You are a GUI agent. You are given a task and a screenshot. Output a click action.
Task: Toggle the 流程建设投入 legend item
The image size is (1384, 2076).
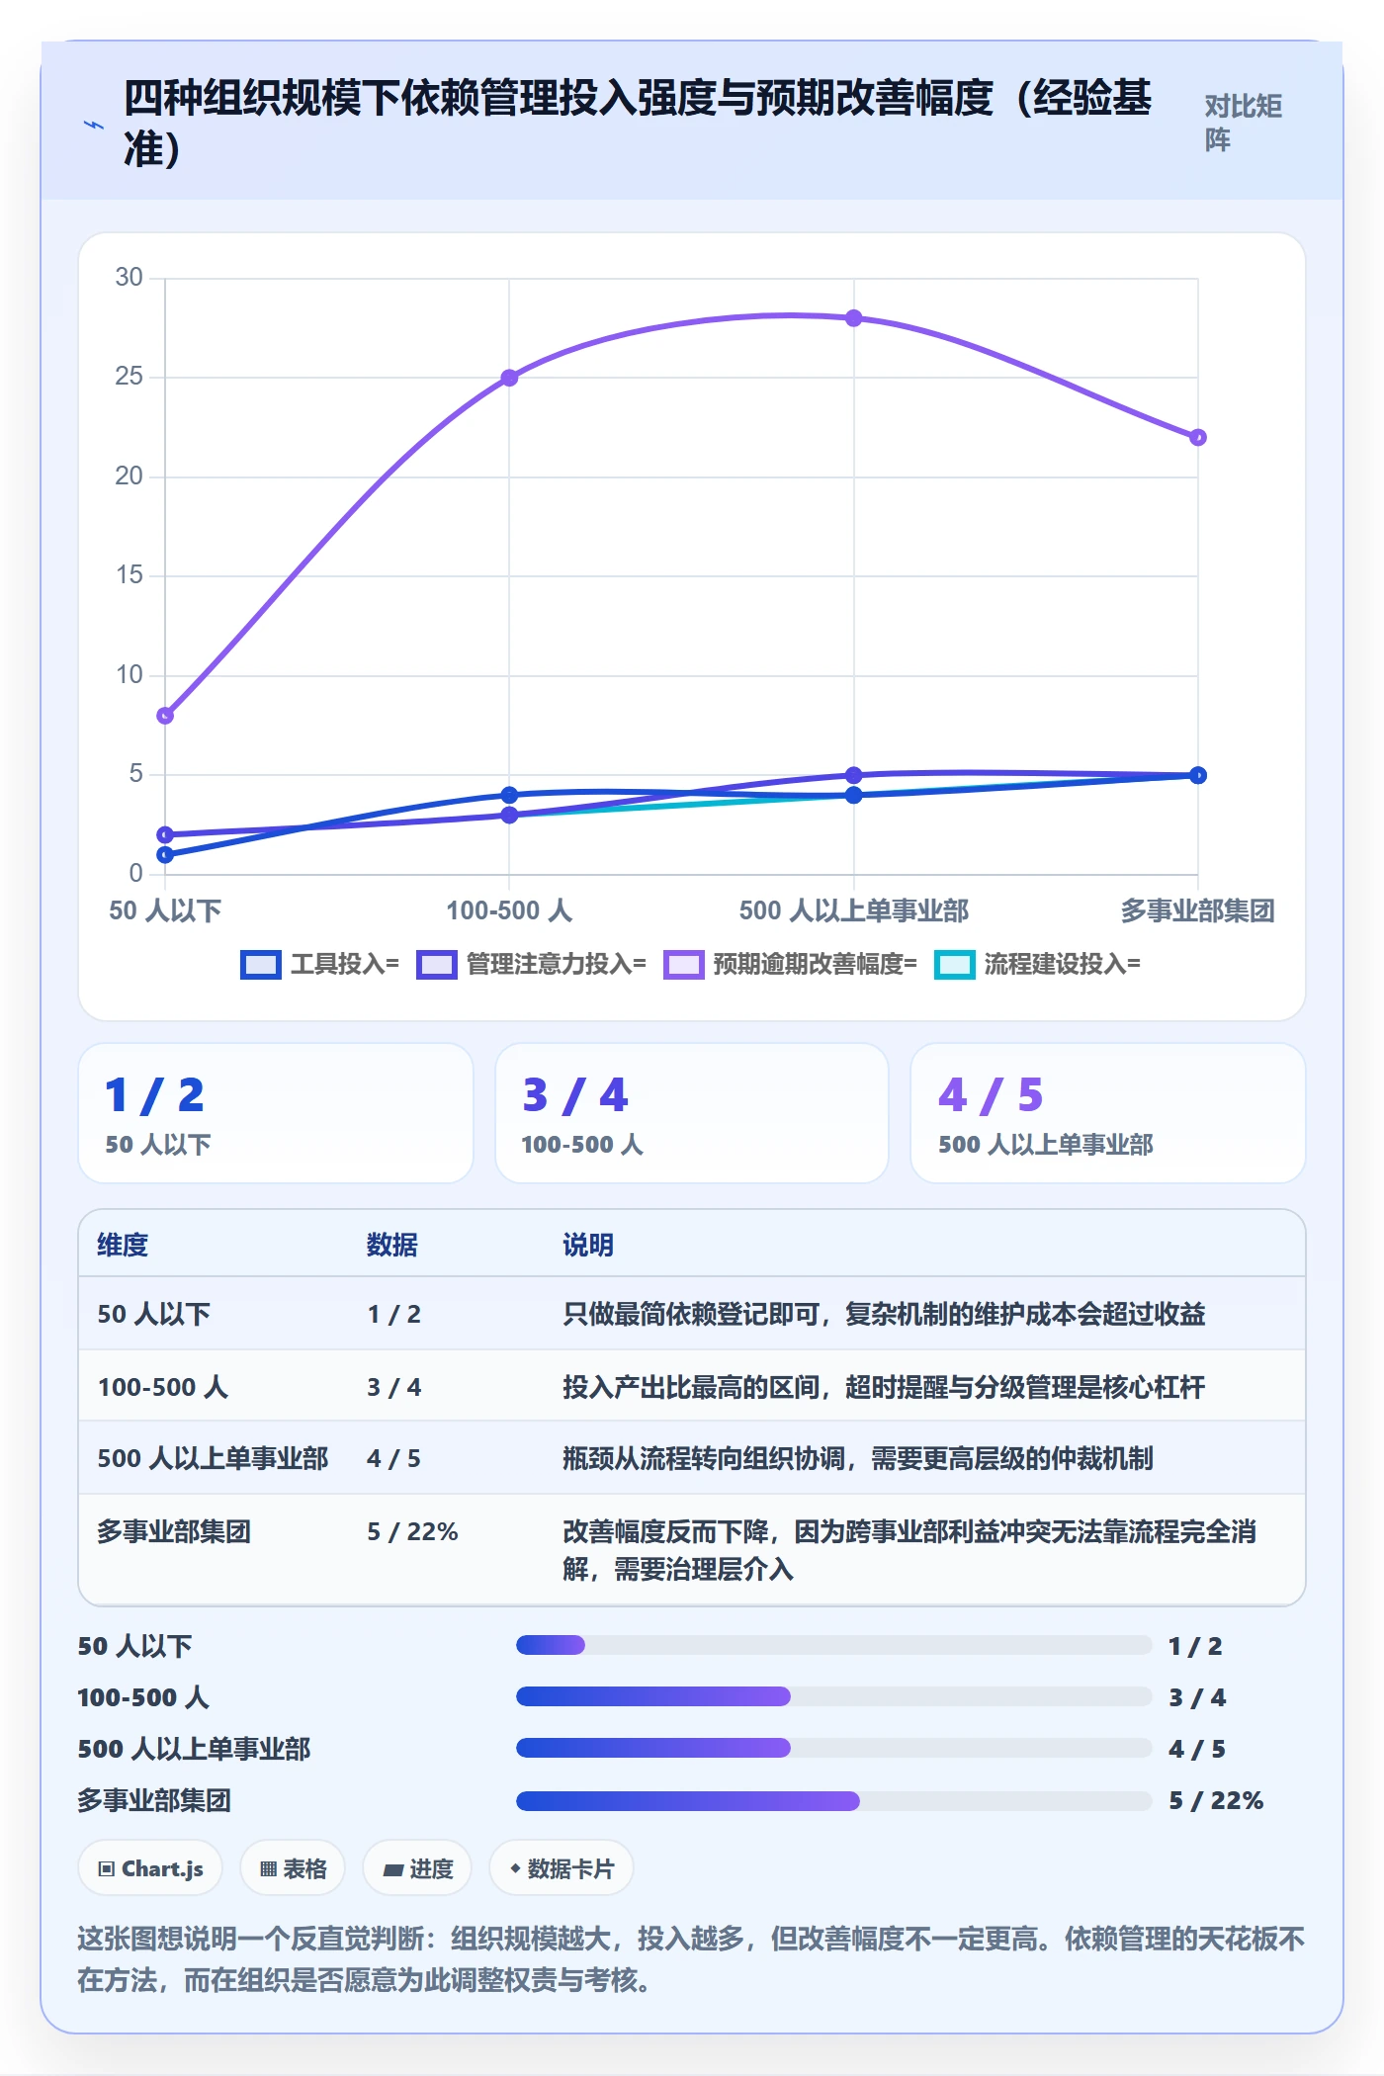1037,964
